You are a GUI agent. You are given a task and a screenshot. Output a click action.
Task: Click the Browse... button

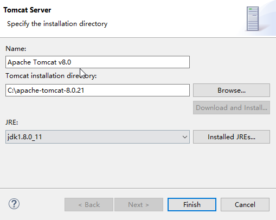coord(232,90)
